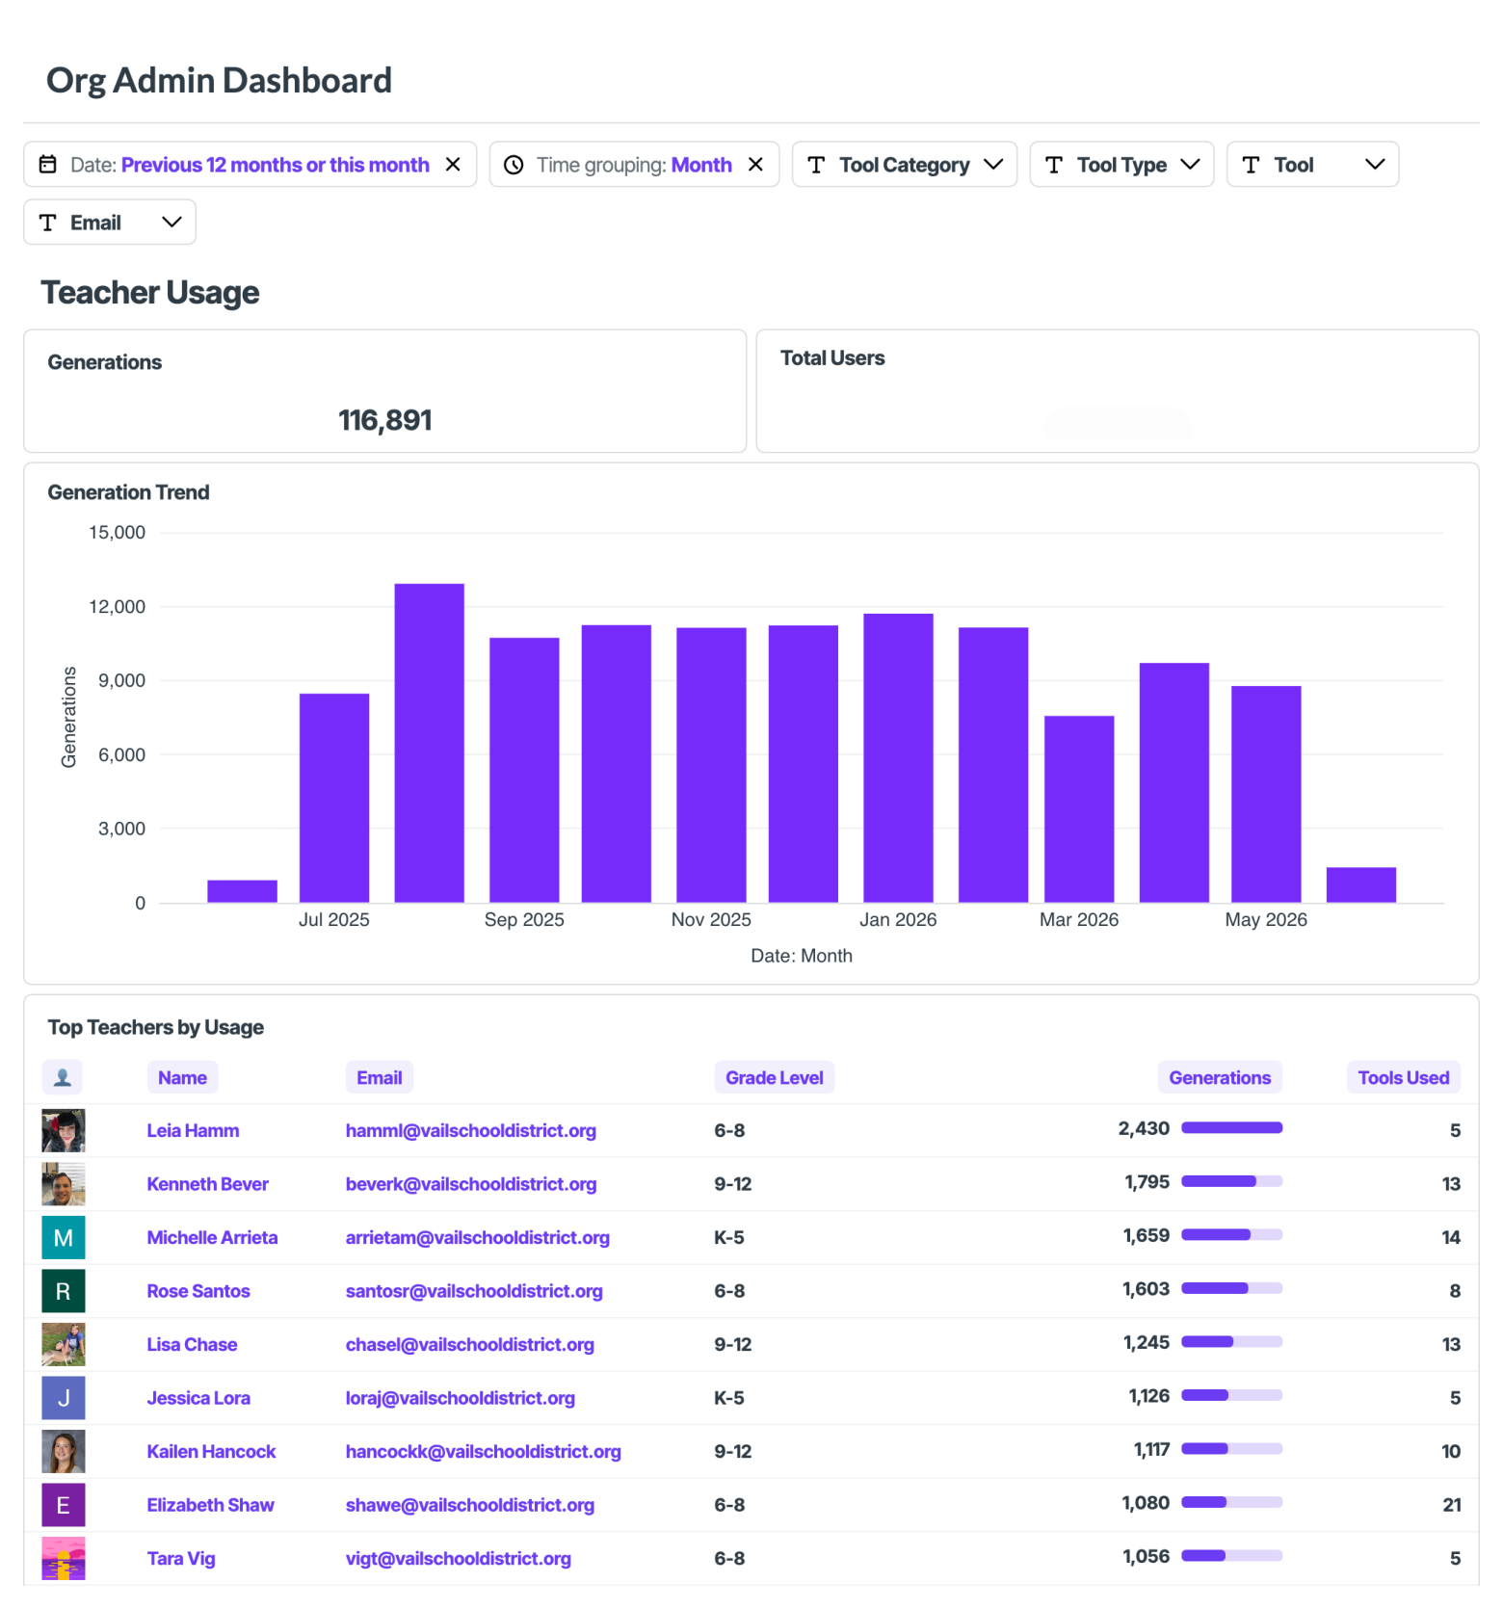Open the Tool filter dropdown

(x=1312, y=165)
